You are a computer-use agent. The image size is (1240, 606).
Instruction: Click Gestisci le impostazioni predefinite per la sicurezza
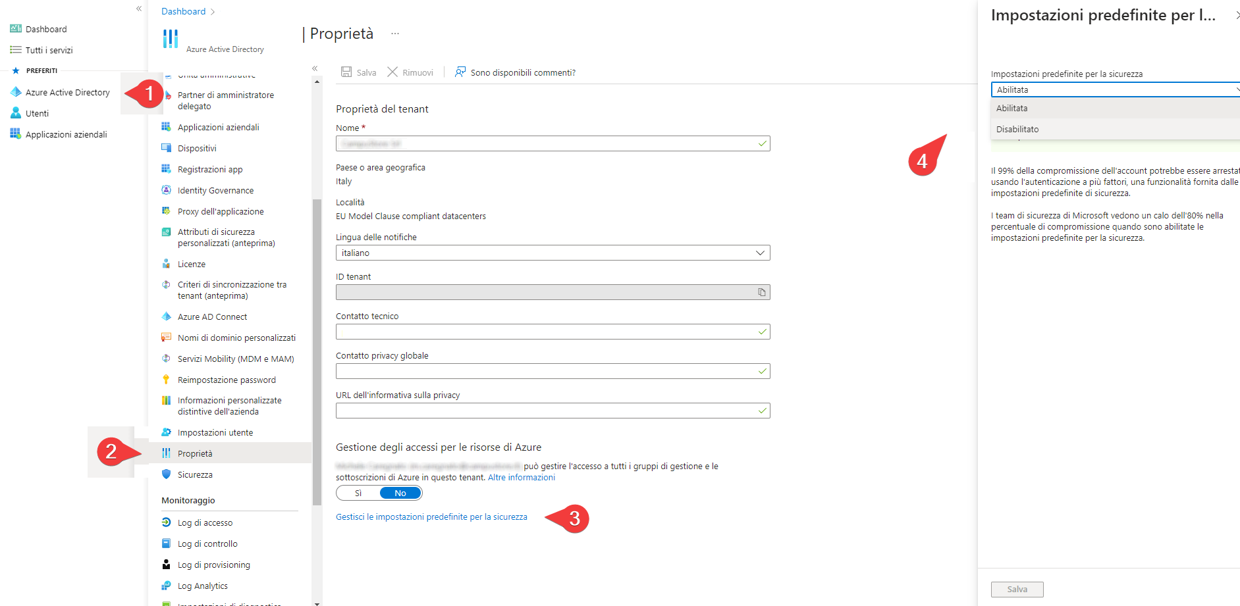pos(431,517)
